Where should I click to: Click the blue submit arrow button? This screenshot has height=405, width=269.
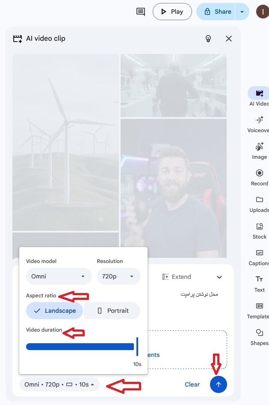[x=218, y=384]
